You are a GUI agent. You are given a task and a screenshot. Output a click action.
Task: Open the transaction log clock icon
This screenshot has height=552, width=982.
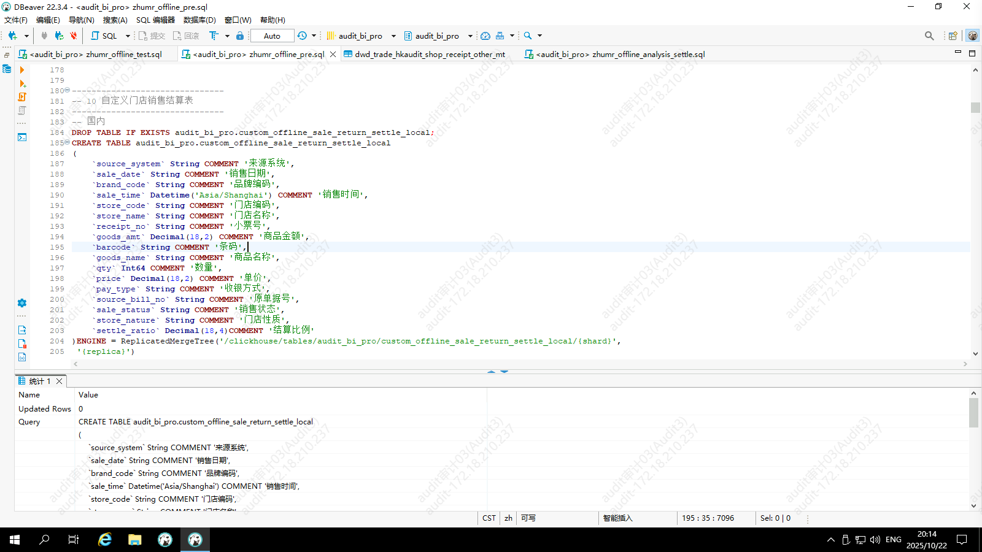click(302, 36)
